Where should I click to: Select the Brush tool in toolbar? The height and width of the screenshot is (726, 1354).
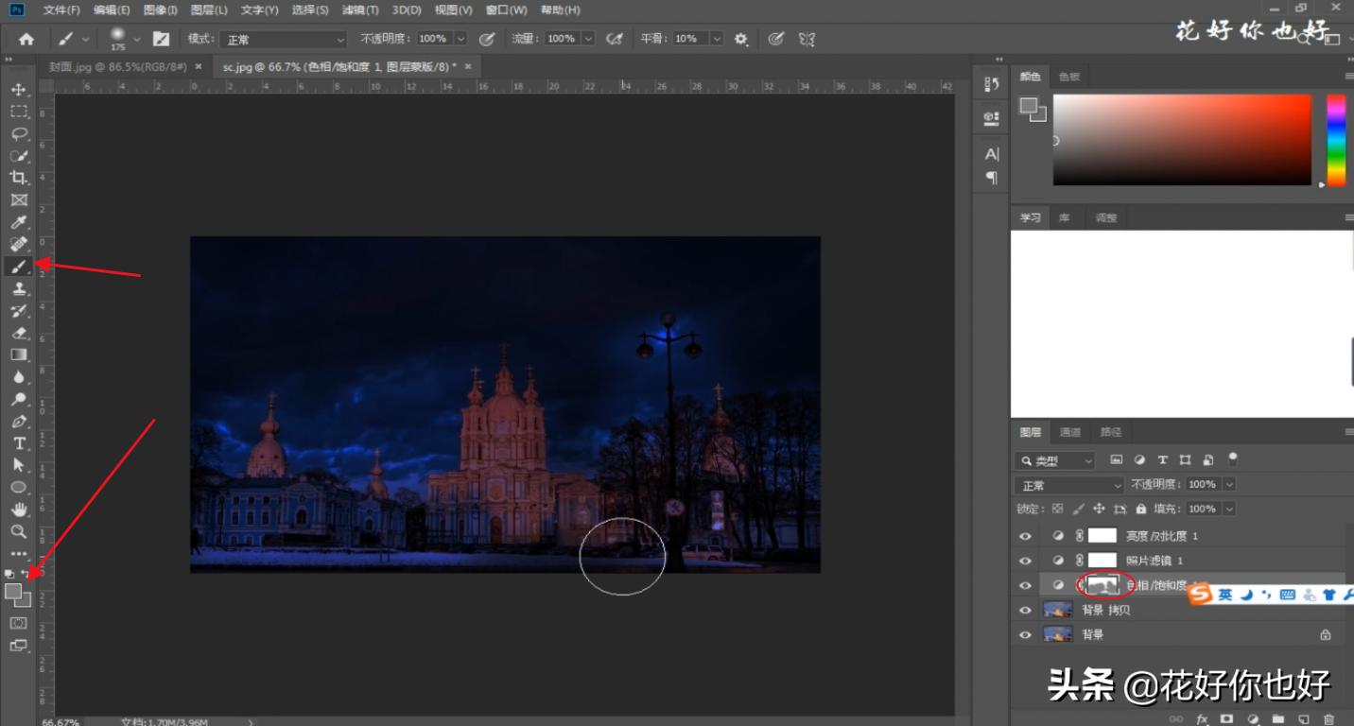click(x=18, y=267)
